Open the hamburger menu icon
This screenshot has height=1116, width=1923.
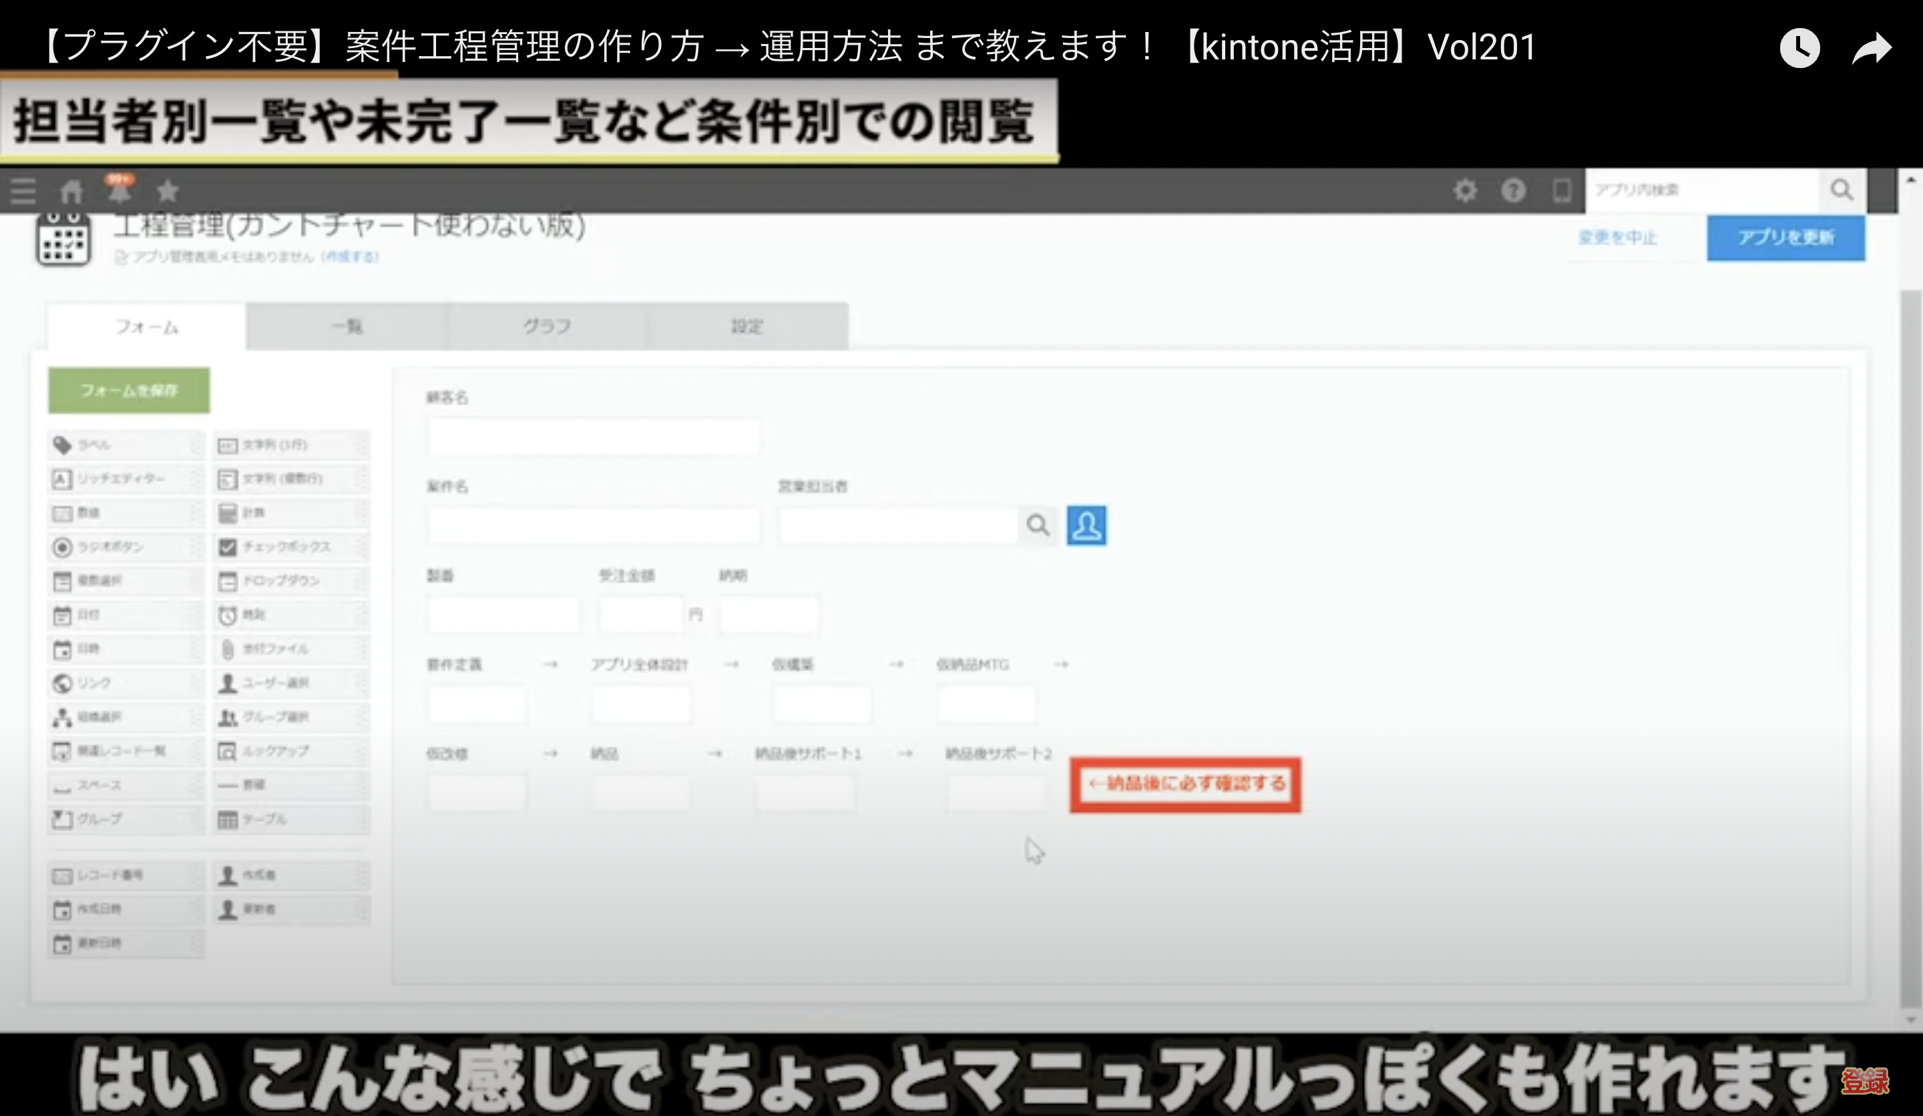coord(23,191)
